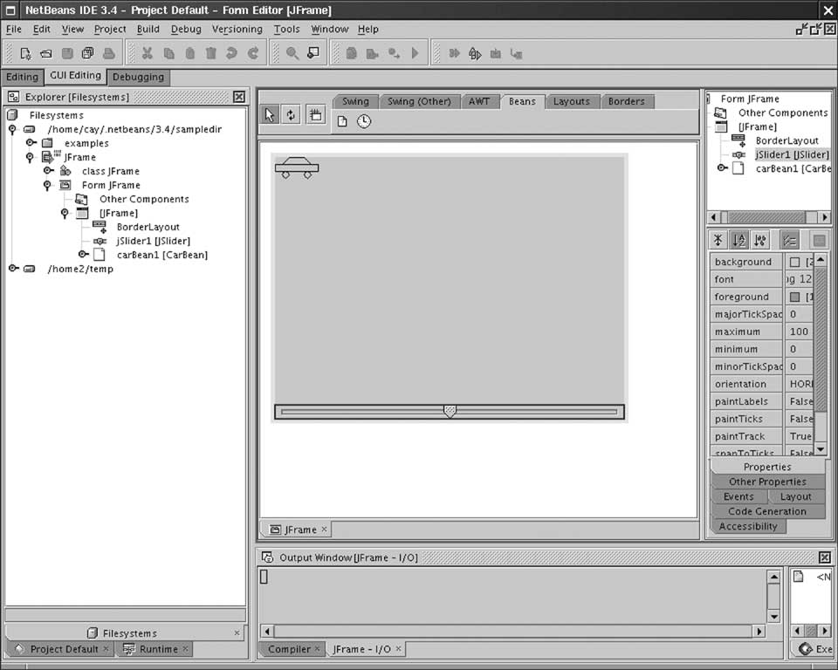Click the Copy toolbar icon

168,53
